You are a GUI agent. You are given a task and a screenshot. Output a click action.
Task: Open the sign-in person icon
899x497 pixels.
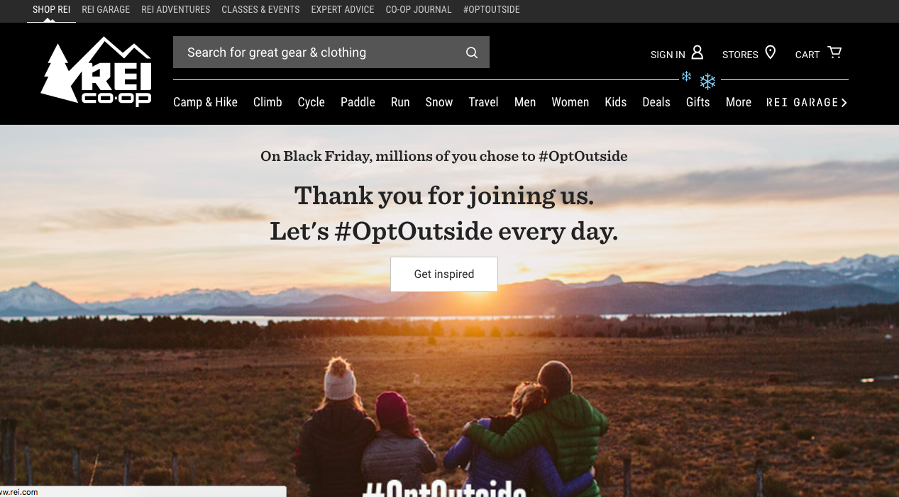coord(697,52)
